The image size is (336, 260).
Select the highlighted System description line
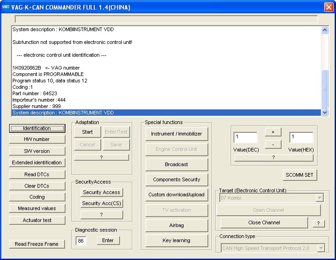point(166,113)
